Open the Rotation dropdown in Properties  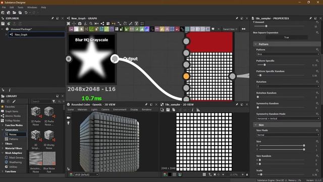(288, 86)
